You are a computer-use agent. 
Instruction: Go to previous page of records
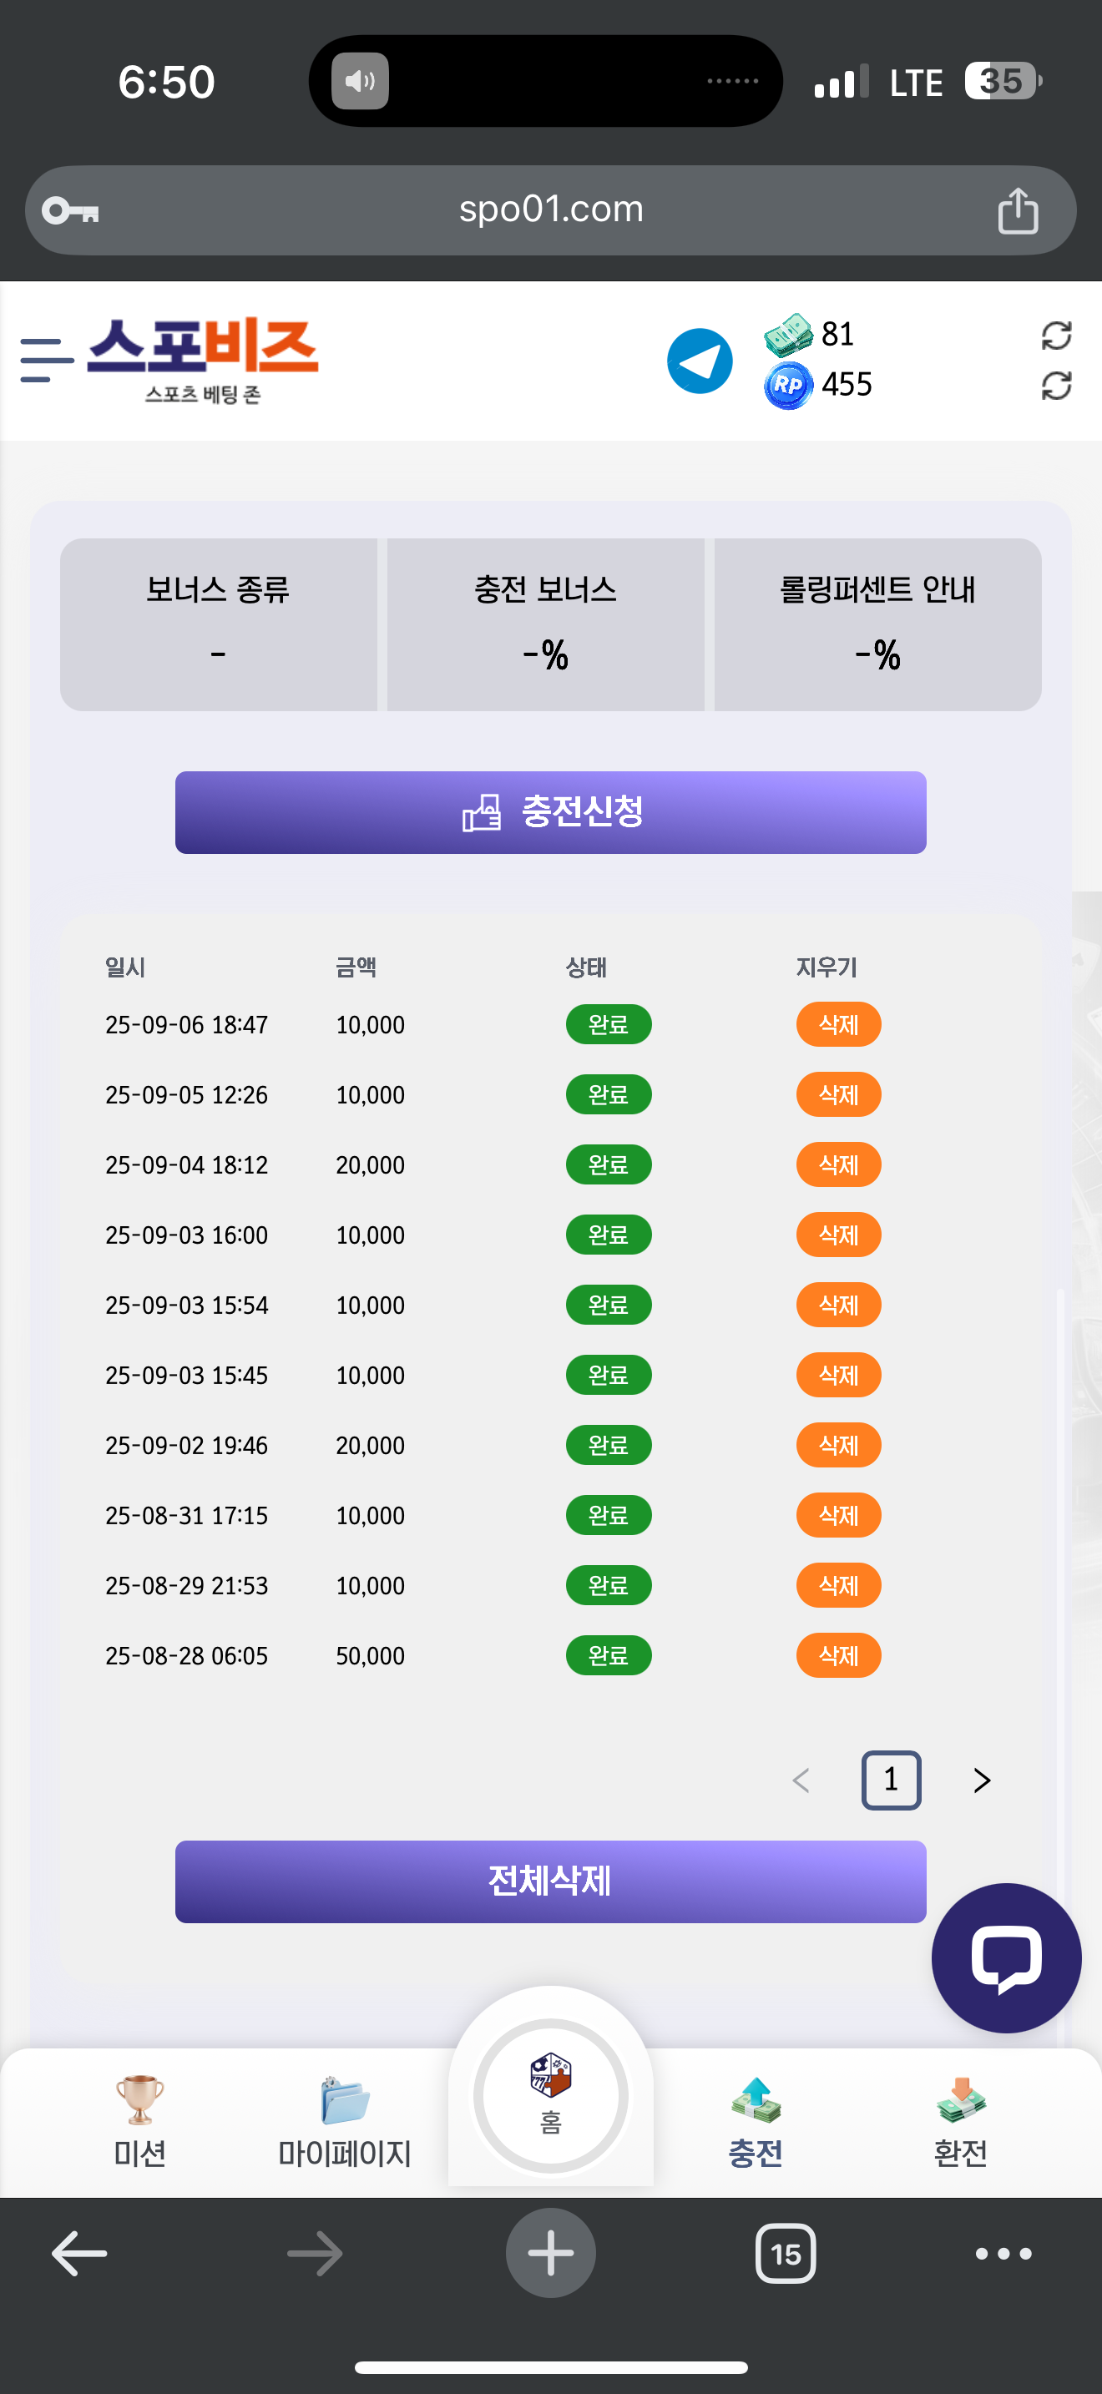(x=801, y=1780)
